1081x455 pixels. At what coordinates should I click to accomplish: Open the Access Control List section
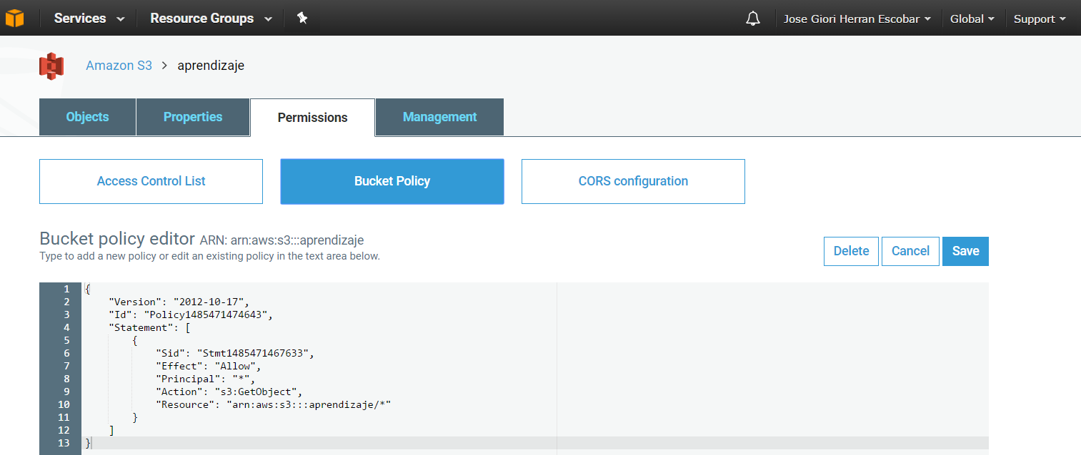151,181
